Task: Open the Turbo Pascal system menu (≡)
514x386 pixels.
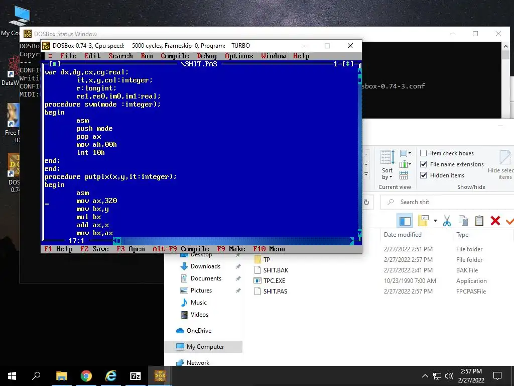Action: tap(50, 56)
